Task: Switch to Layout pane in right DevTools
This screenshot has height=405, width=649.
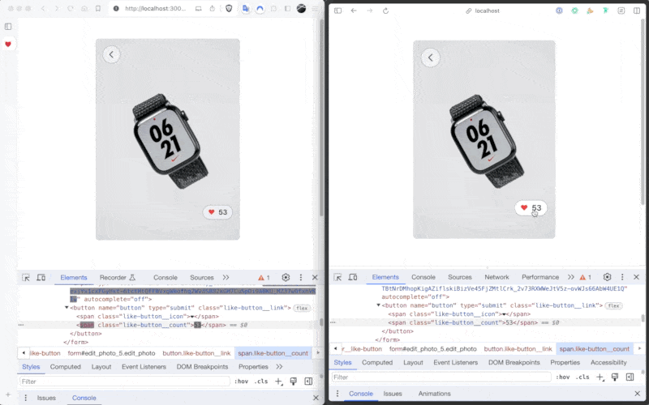Action: tap(413, 362)
